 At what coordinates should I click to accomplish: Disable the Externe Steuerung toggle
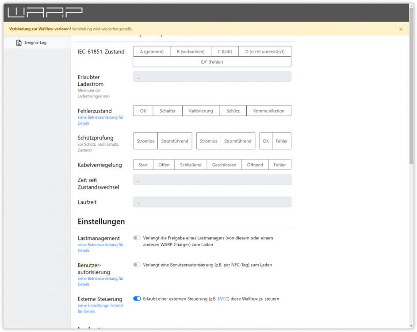point(137,298)
